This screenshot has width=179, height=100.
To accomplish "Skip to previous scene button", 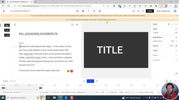I will tap(84, 81).
